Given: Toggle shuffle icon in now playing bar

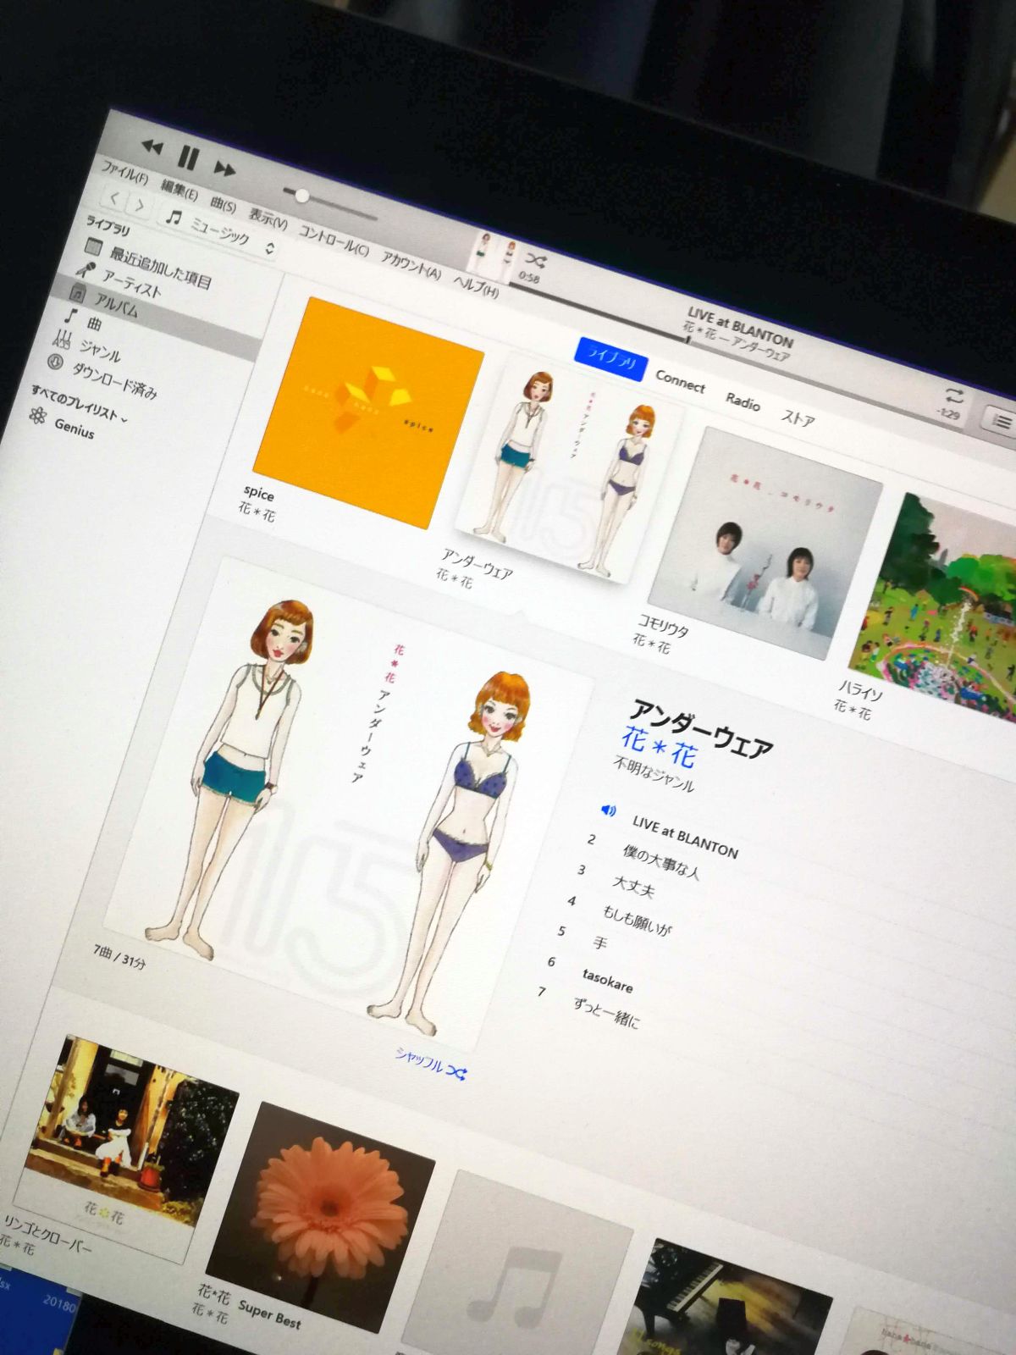Looking at the screenshot, I should click(x=535, y=259).
